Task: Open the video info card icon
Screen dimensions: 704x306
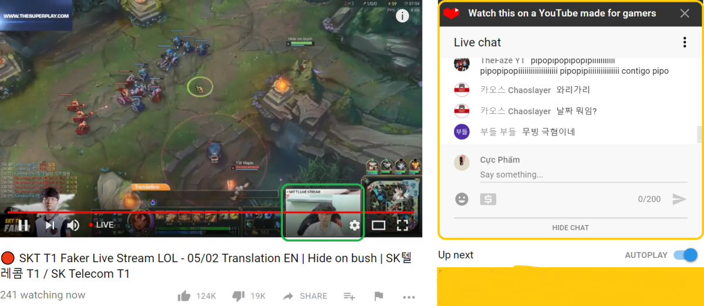Action: (402, 16)
